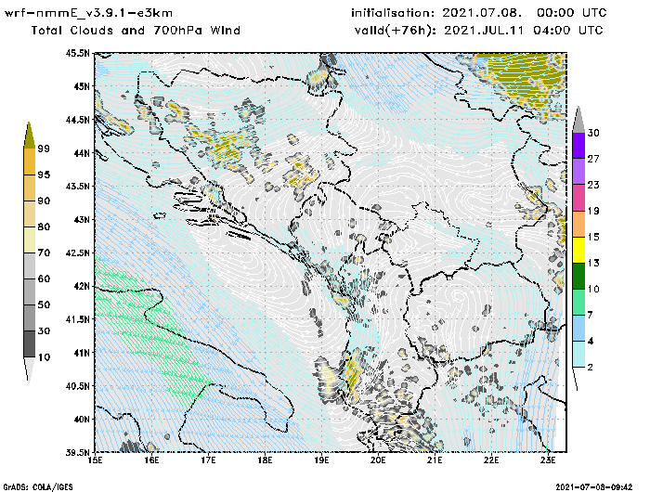
Task: Select the '41.5N' latitude label
Action: pyautogui.click(x=77, y=319)
